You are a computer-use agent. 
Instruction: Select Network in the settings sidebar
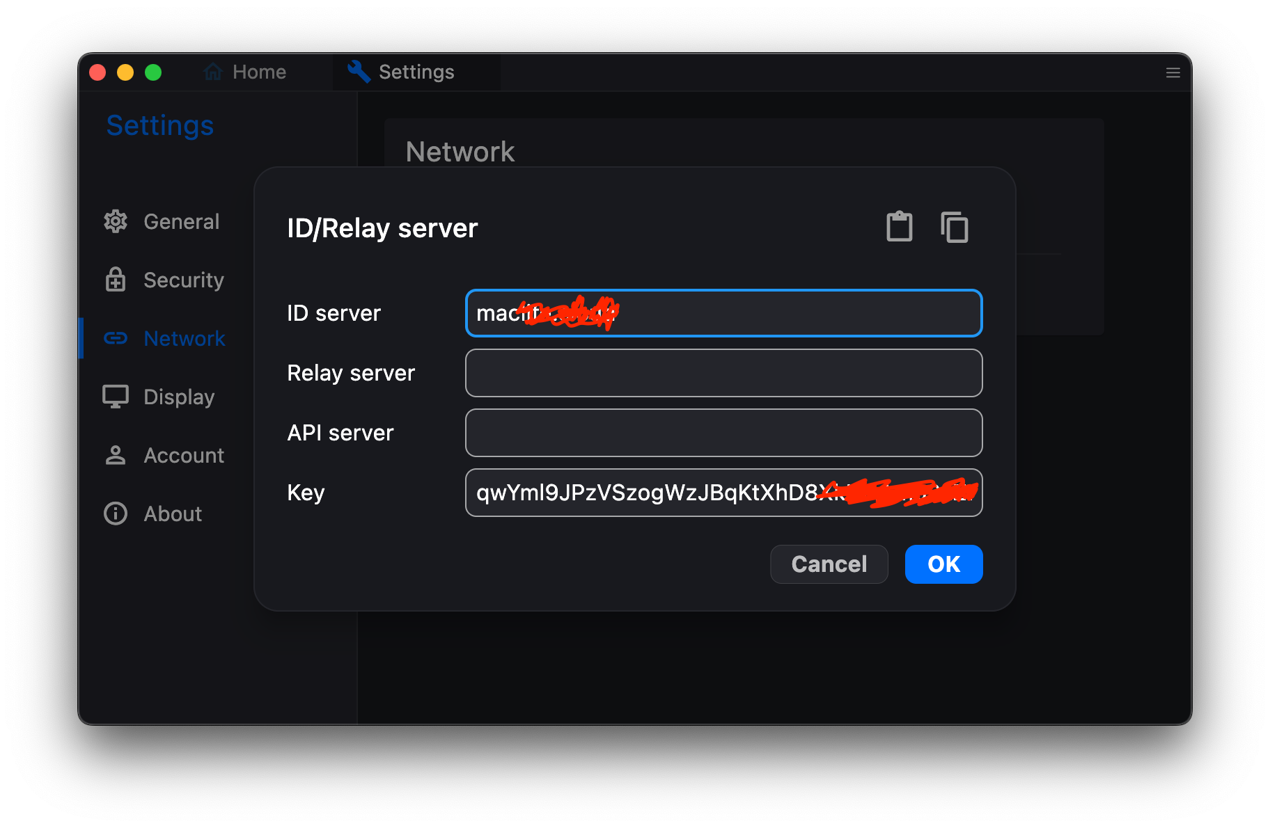tap(185, 338)
